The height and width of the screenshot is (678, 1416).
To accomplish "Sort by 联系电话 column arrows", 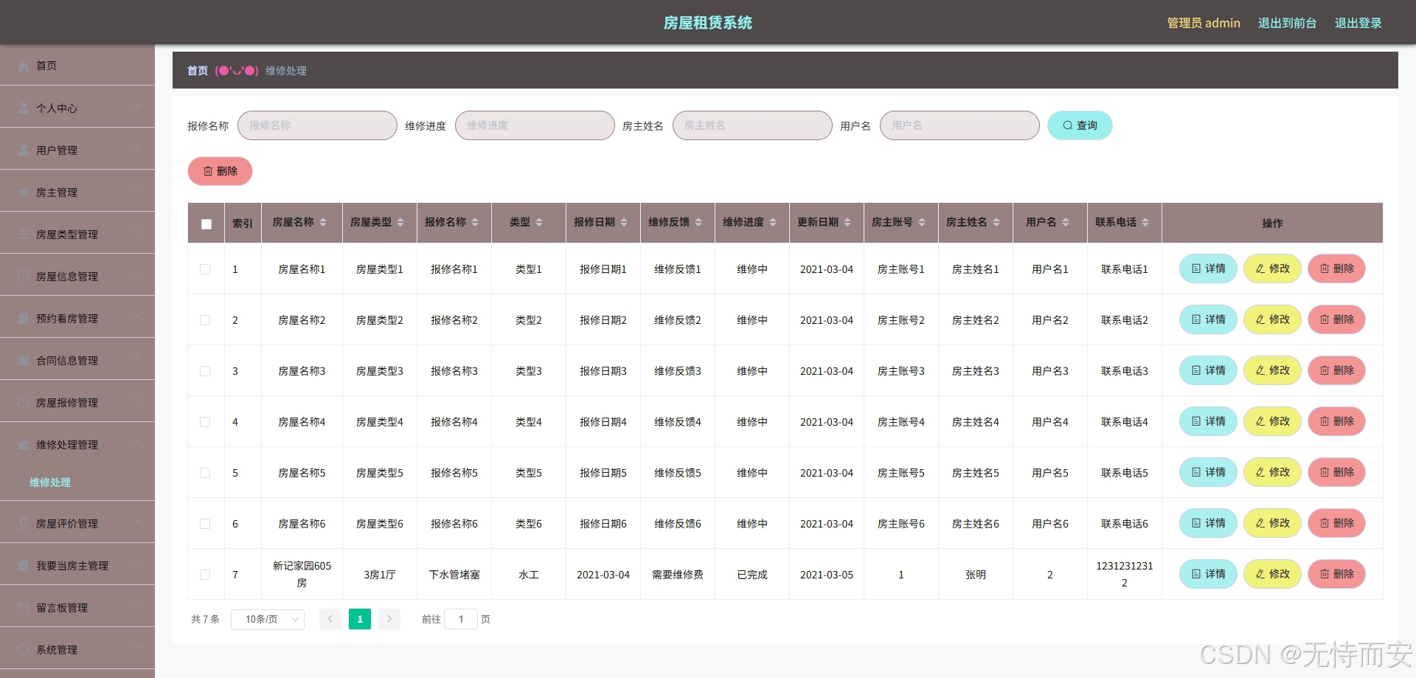I will (1145, 222).
